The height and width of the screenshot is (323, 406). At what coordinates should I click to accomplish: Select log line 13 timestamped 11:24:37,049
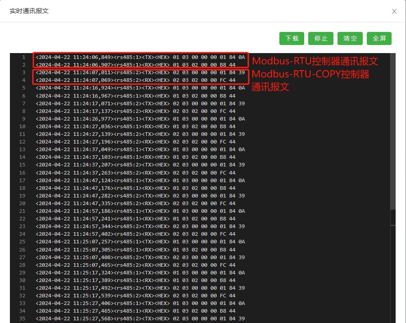140,149
